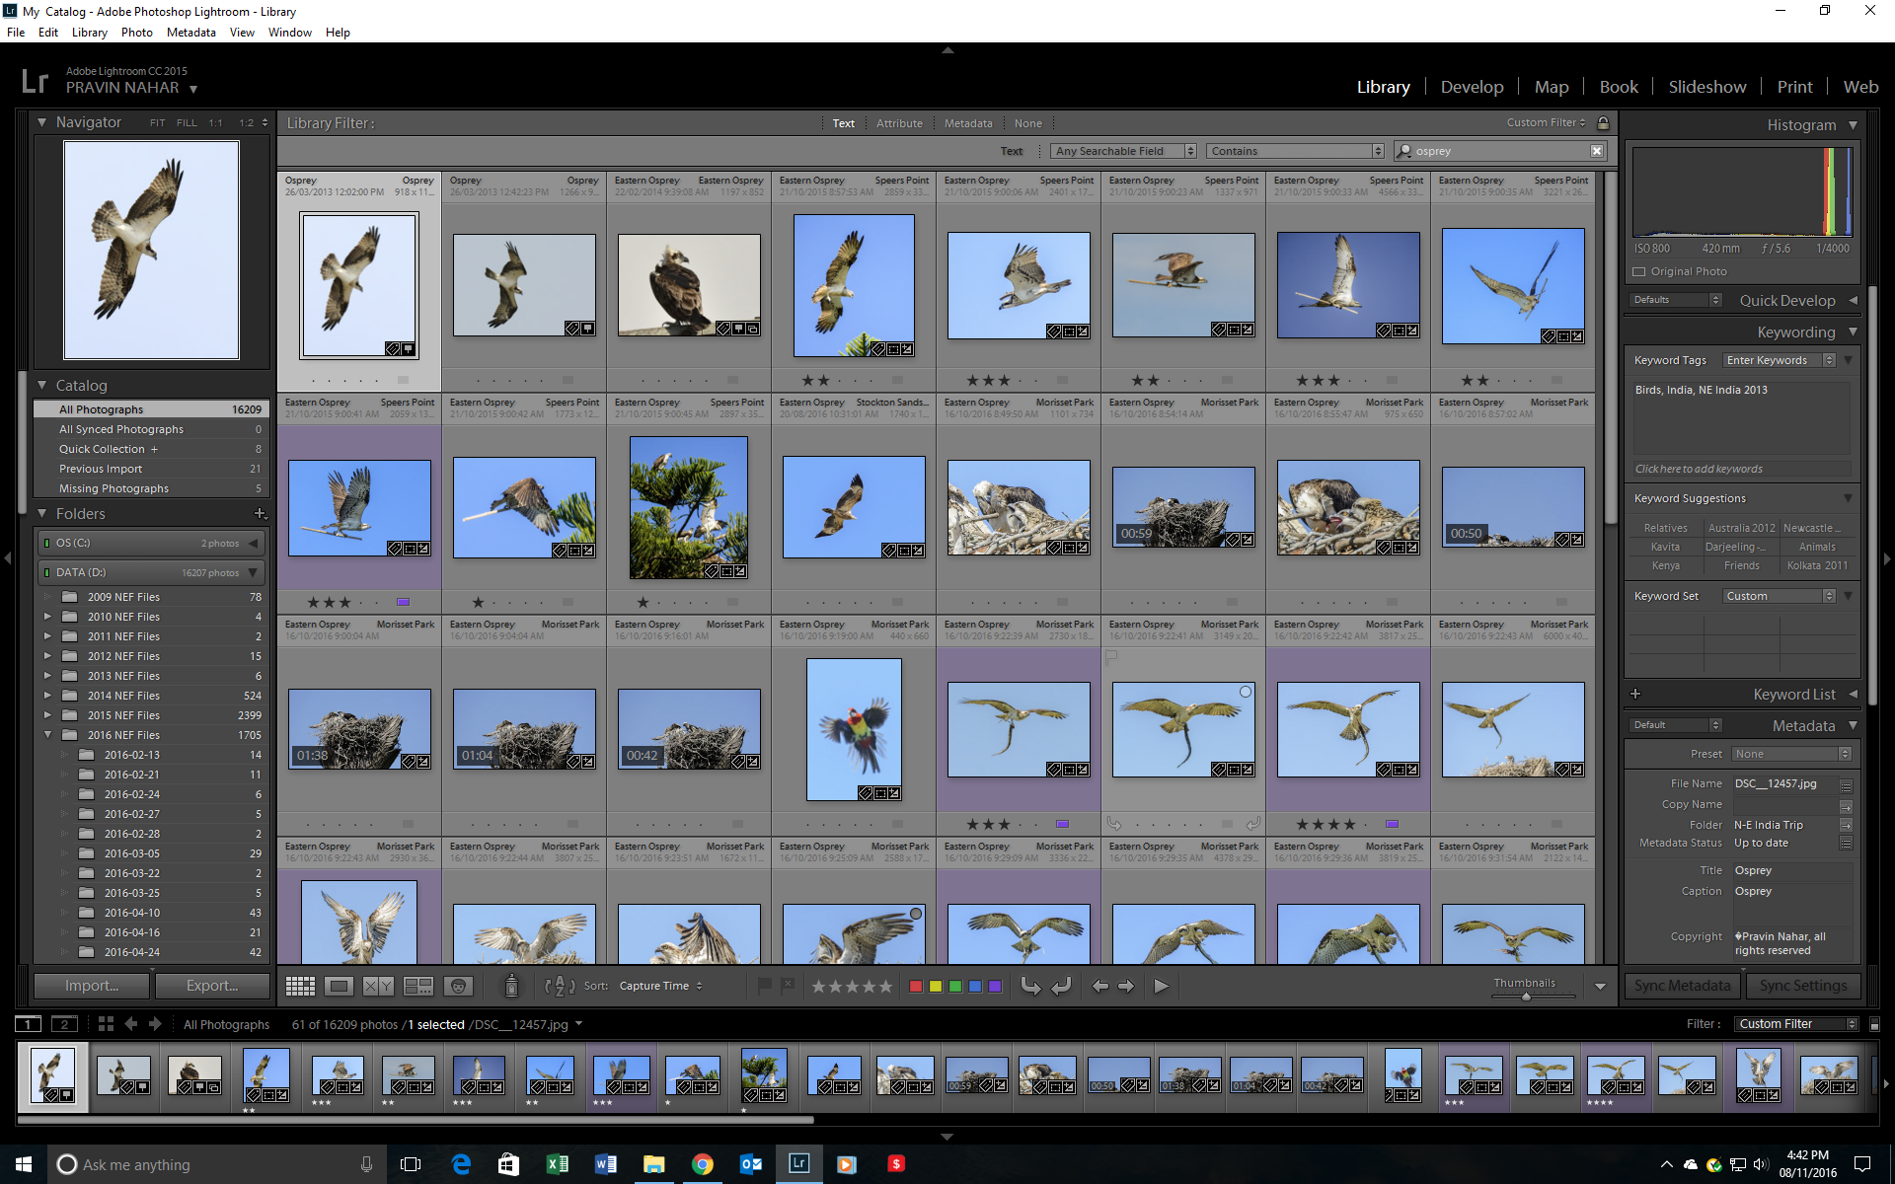Add keyword with Keyword List plus
This screenshot has height=1184, width=1895.
pos(1635,694)
